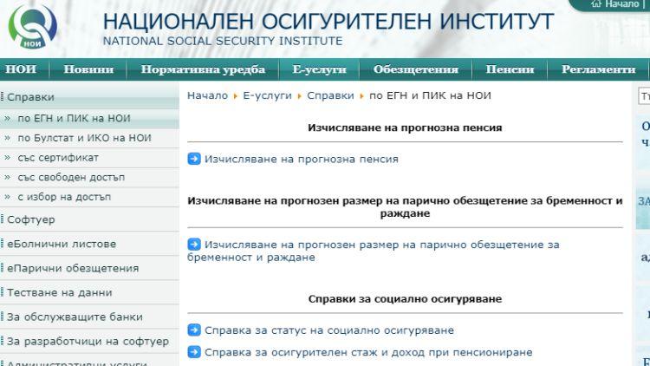
Task: Click heading Справки за социално осигуряване
Action: coord(405,298)
